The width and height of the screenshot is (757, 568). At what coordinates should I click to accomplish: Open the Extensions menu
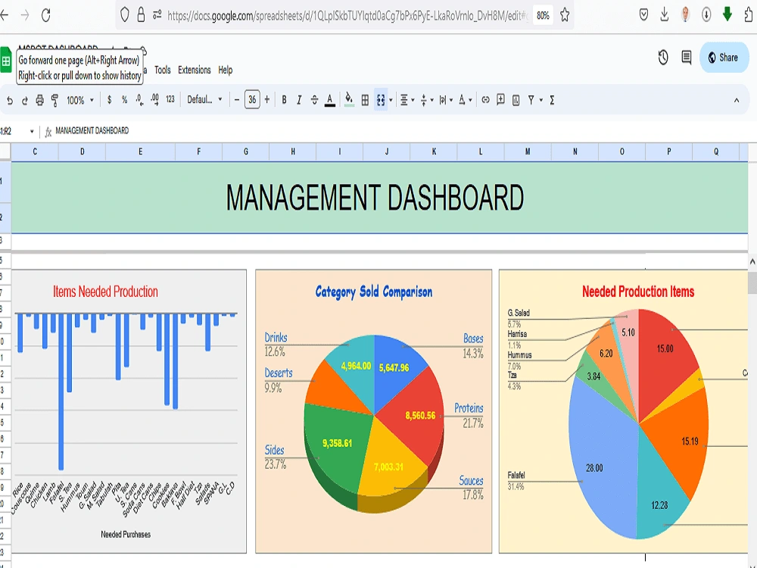[195, 70]
